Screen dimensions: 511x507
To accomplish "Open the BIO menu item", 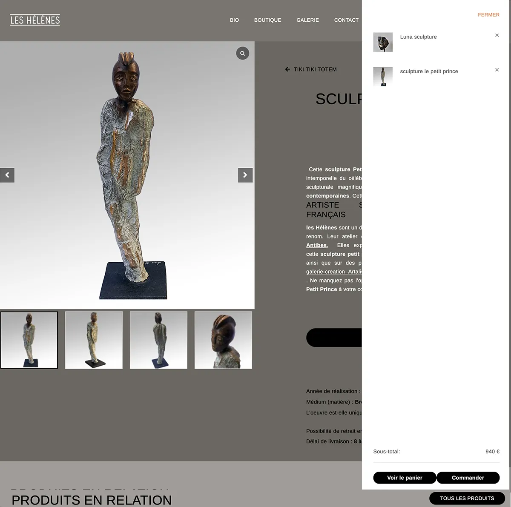I will point(234,20).
